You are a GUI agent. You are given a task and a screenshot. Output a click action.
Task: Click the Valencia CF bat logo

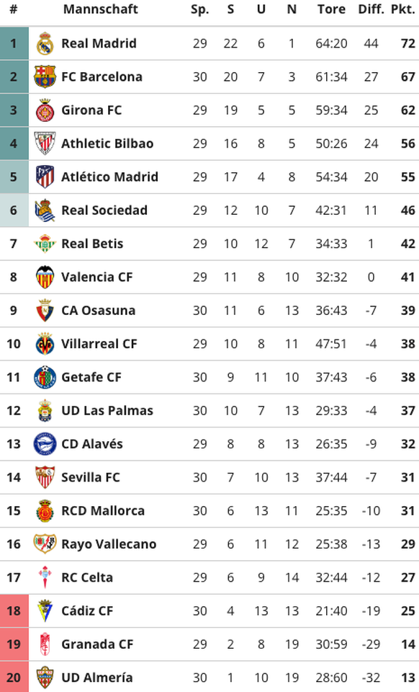(45, 277)
